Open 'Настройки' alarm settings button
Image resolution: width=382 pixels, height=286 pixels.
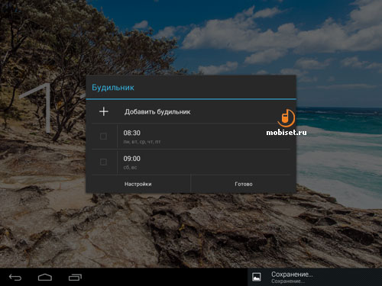138,184
